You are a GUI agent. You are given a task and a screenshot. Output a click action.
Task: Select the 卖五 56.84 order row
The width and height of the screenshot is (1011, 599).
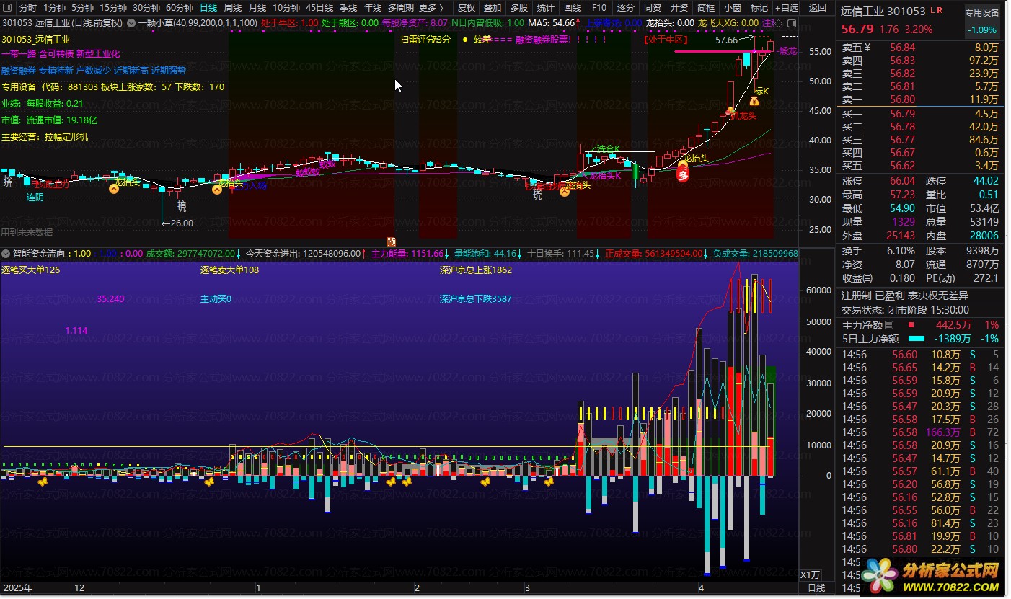[x=920, y=48]
